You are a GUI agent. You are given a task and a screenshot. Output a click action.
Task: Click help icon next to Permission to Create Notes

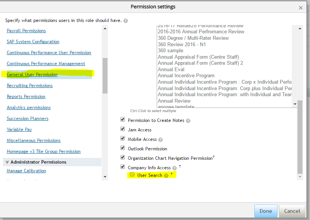pyautogui.click(x=188, y=121)
